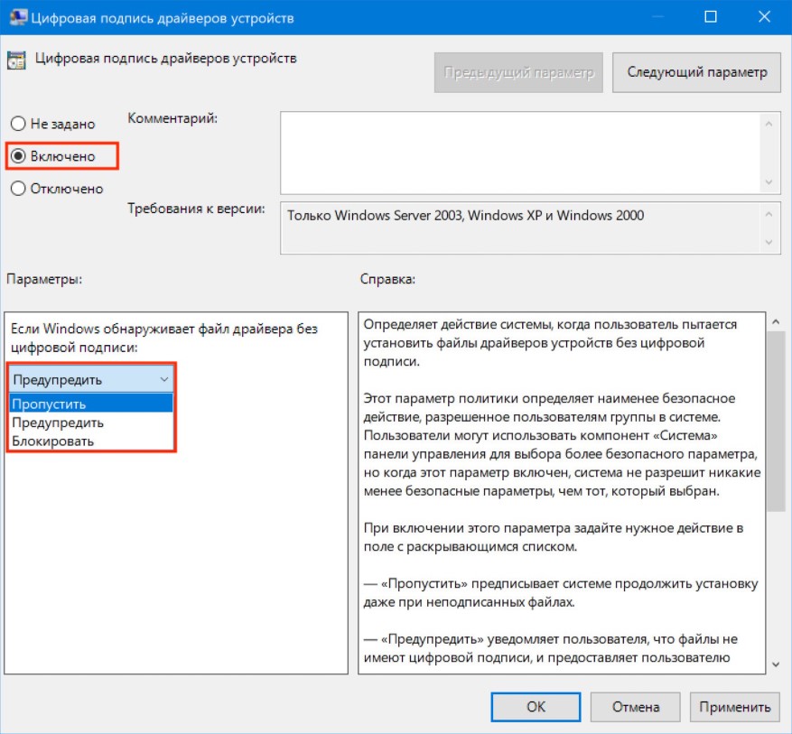Confirm with the OK button
The image size is (792, 734).
coord(536,706)
